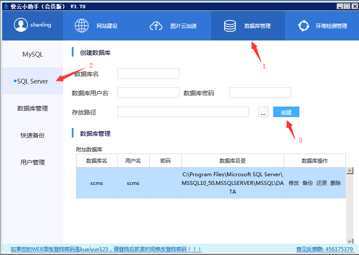Click the database cylinder icon
359x255 pixels.
[230, 26]
